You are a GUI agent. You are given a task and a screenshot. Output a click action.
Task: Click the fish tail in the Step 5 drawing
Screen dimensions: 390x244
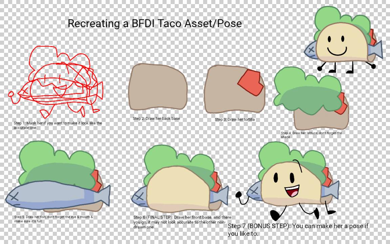(x=104, y=195)
